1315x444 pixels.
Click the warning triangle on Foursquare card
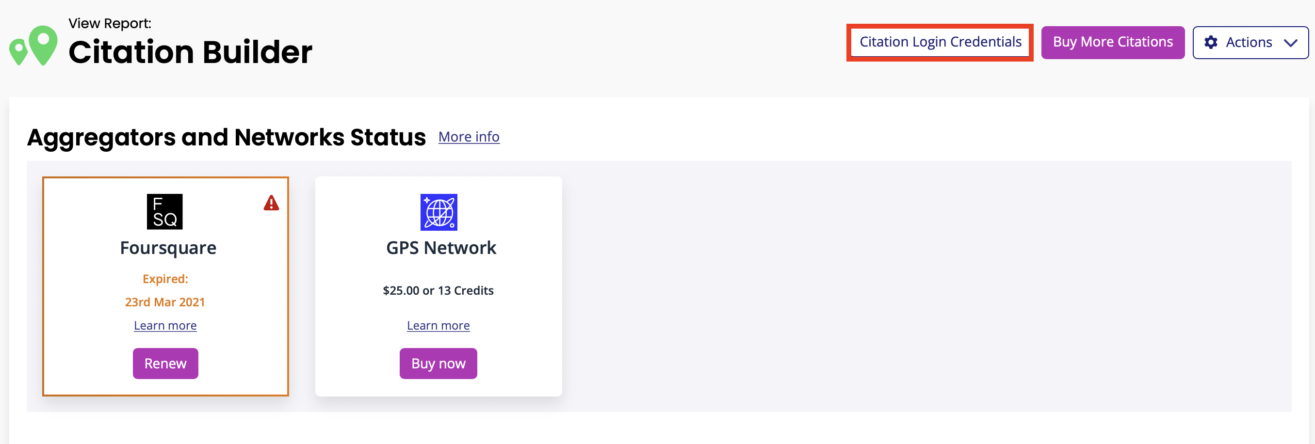point(271,203)
